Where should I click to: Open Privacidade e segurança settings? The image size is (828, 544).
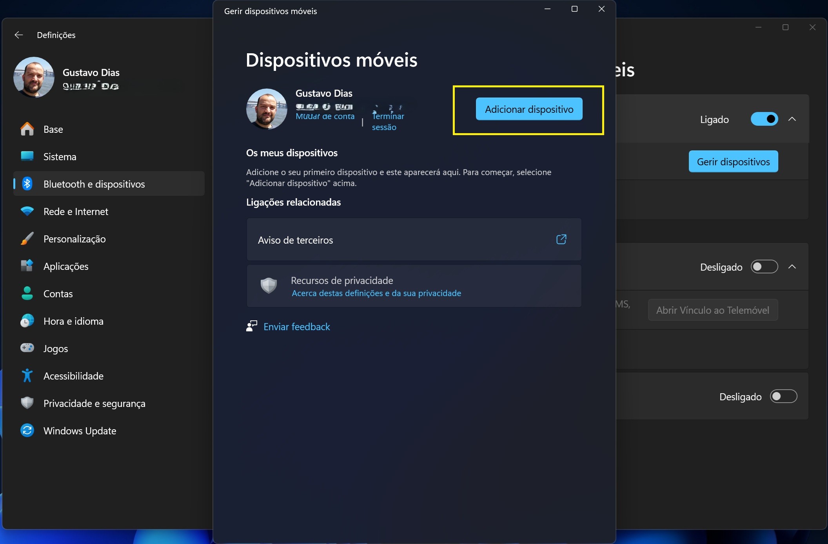coord(94,403)
